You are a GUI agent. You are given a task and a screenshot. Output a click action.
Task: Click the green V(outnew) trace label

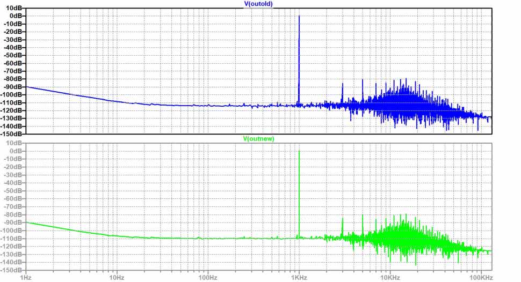click(260, 139)
